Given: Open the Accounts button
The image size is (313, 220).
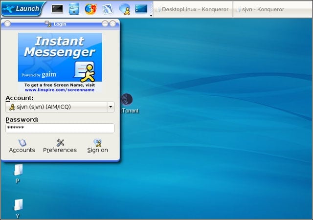Looking at the screenshot, I should (22, 146).
